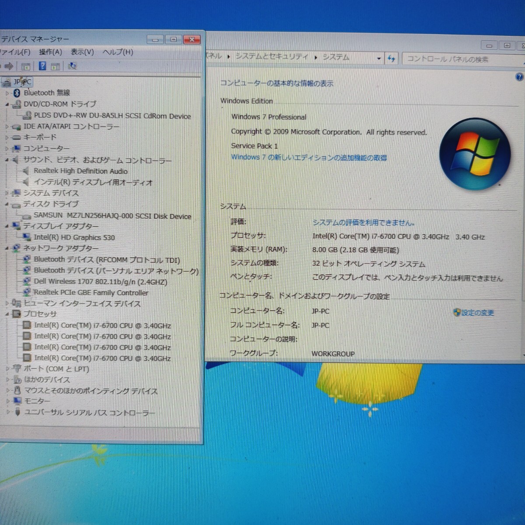Select the Dell Wireless 1707 network adapter icon
This screenshot has width=525, height=525.
[27, 281]
